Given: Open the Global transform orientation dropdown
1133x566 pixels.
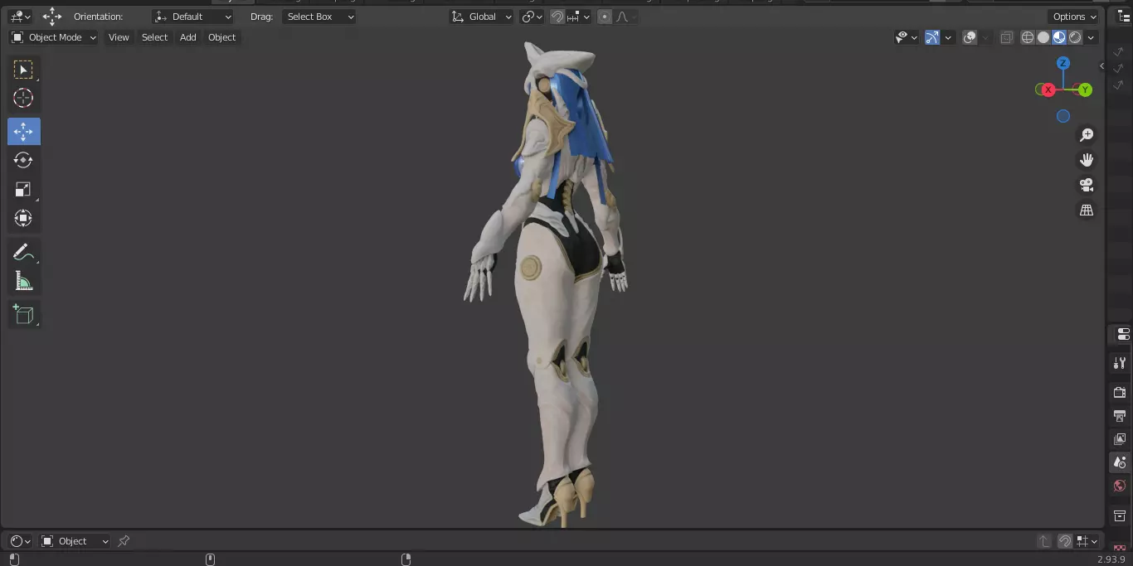Looking at the screenshot, I should tap(482, 17).
